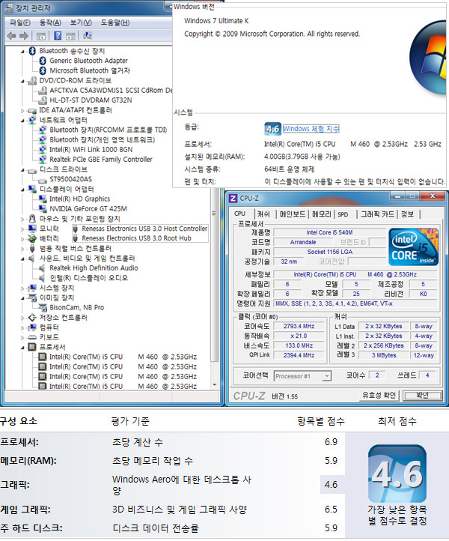Click the 6.5 gaming graphics score value
Image resolution: width=449 pixels, height=541 pixels.
(x=331, y=510)
